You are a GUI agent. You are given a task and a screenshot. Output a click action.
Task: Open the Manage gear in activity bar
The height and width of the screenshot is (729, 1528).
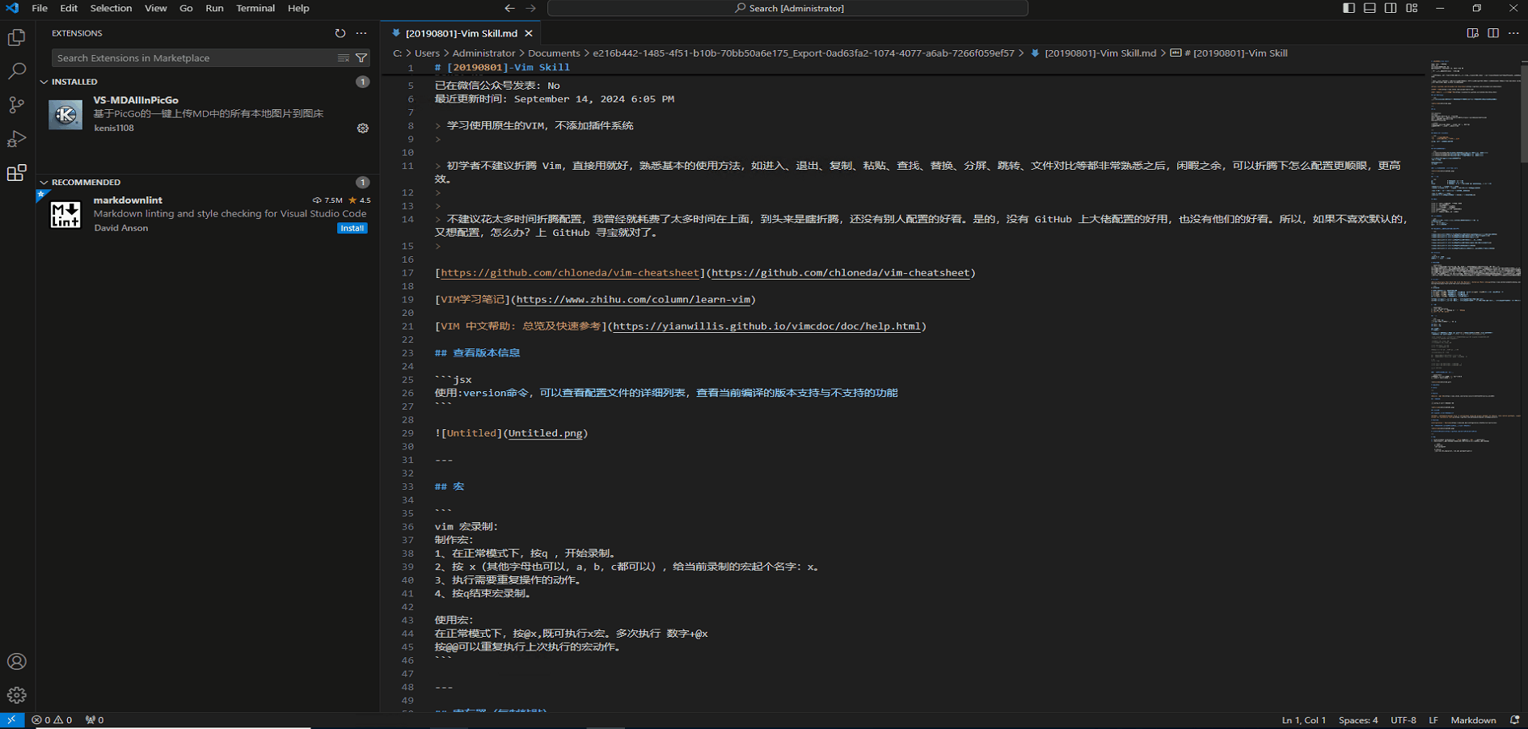coord(16,695)
